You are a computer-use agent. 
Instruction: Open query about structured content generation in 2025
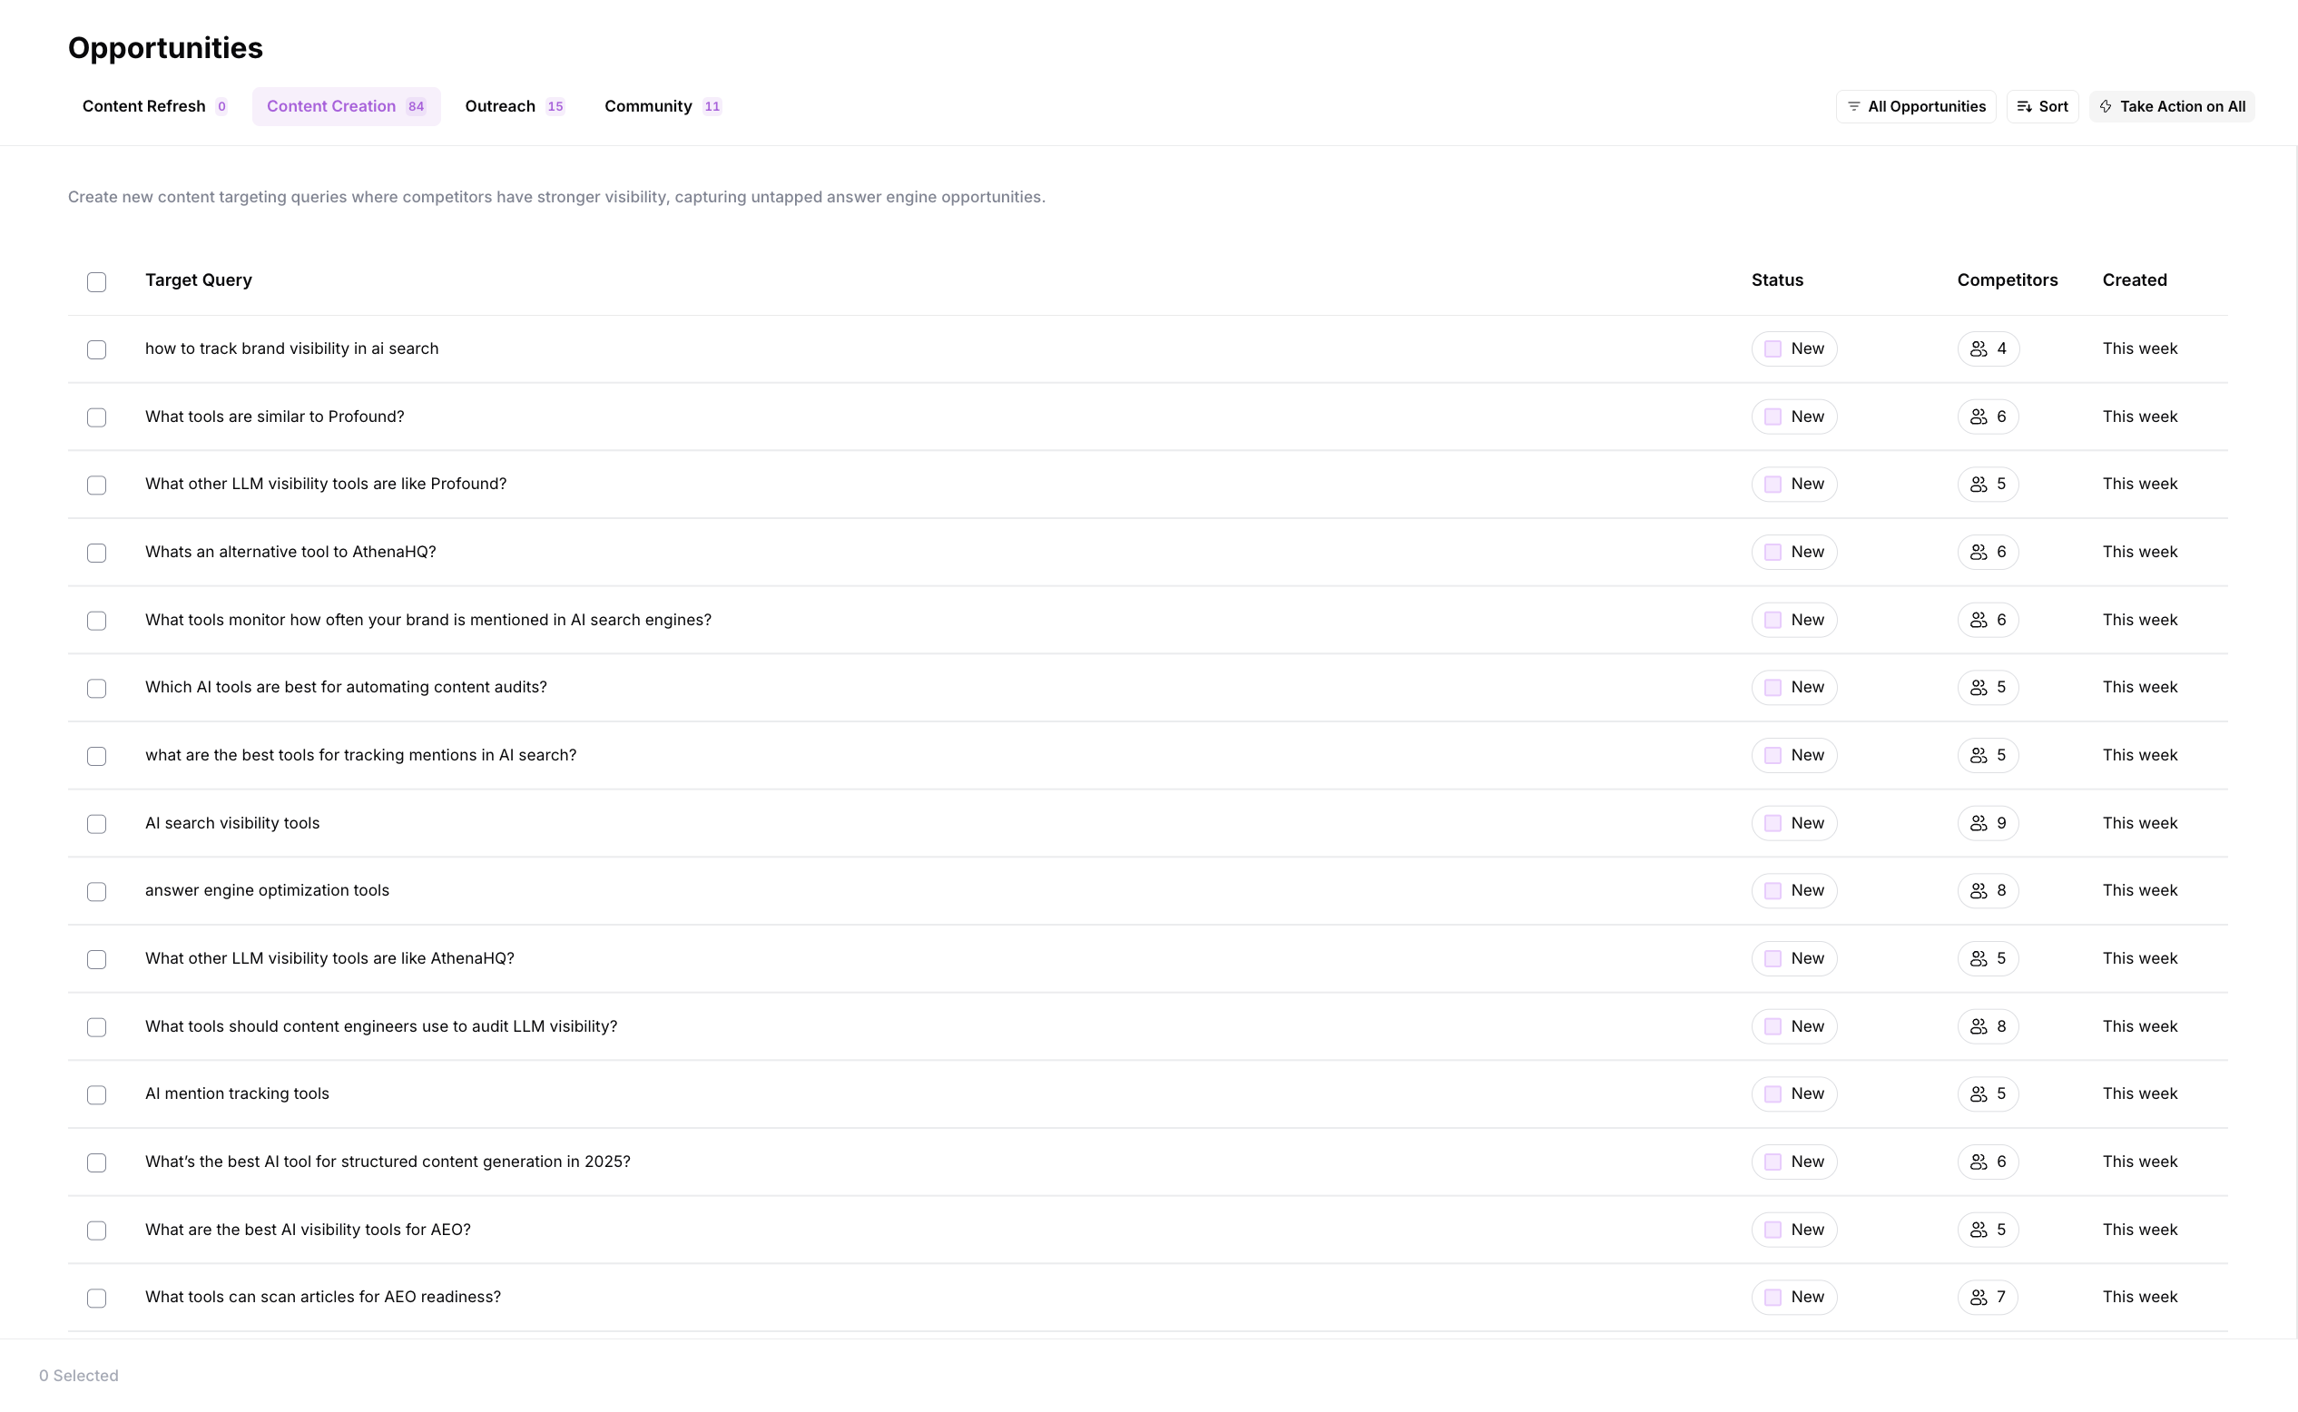pyautogui.click(x=388, y=1162)
